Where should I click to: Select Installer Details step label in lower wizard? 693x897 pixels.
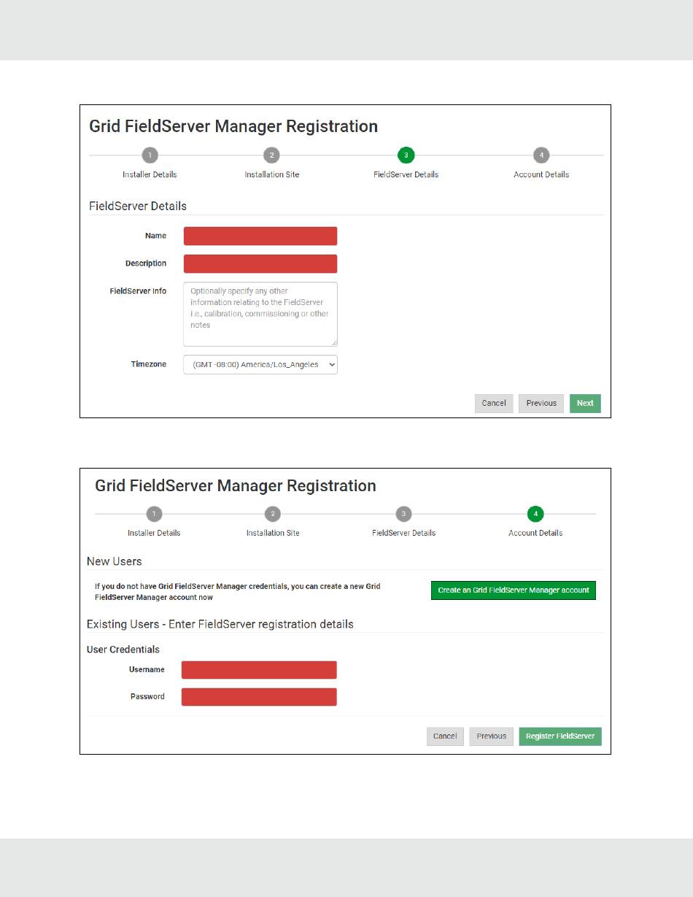point(154,533)
